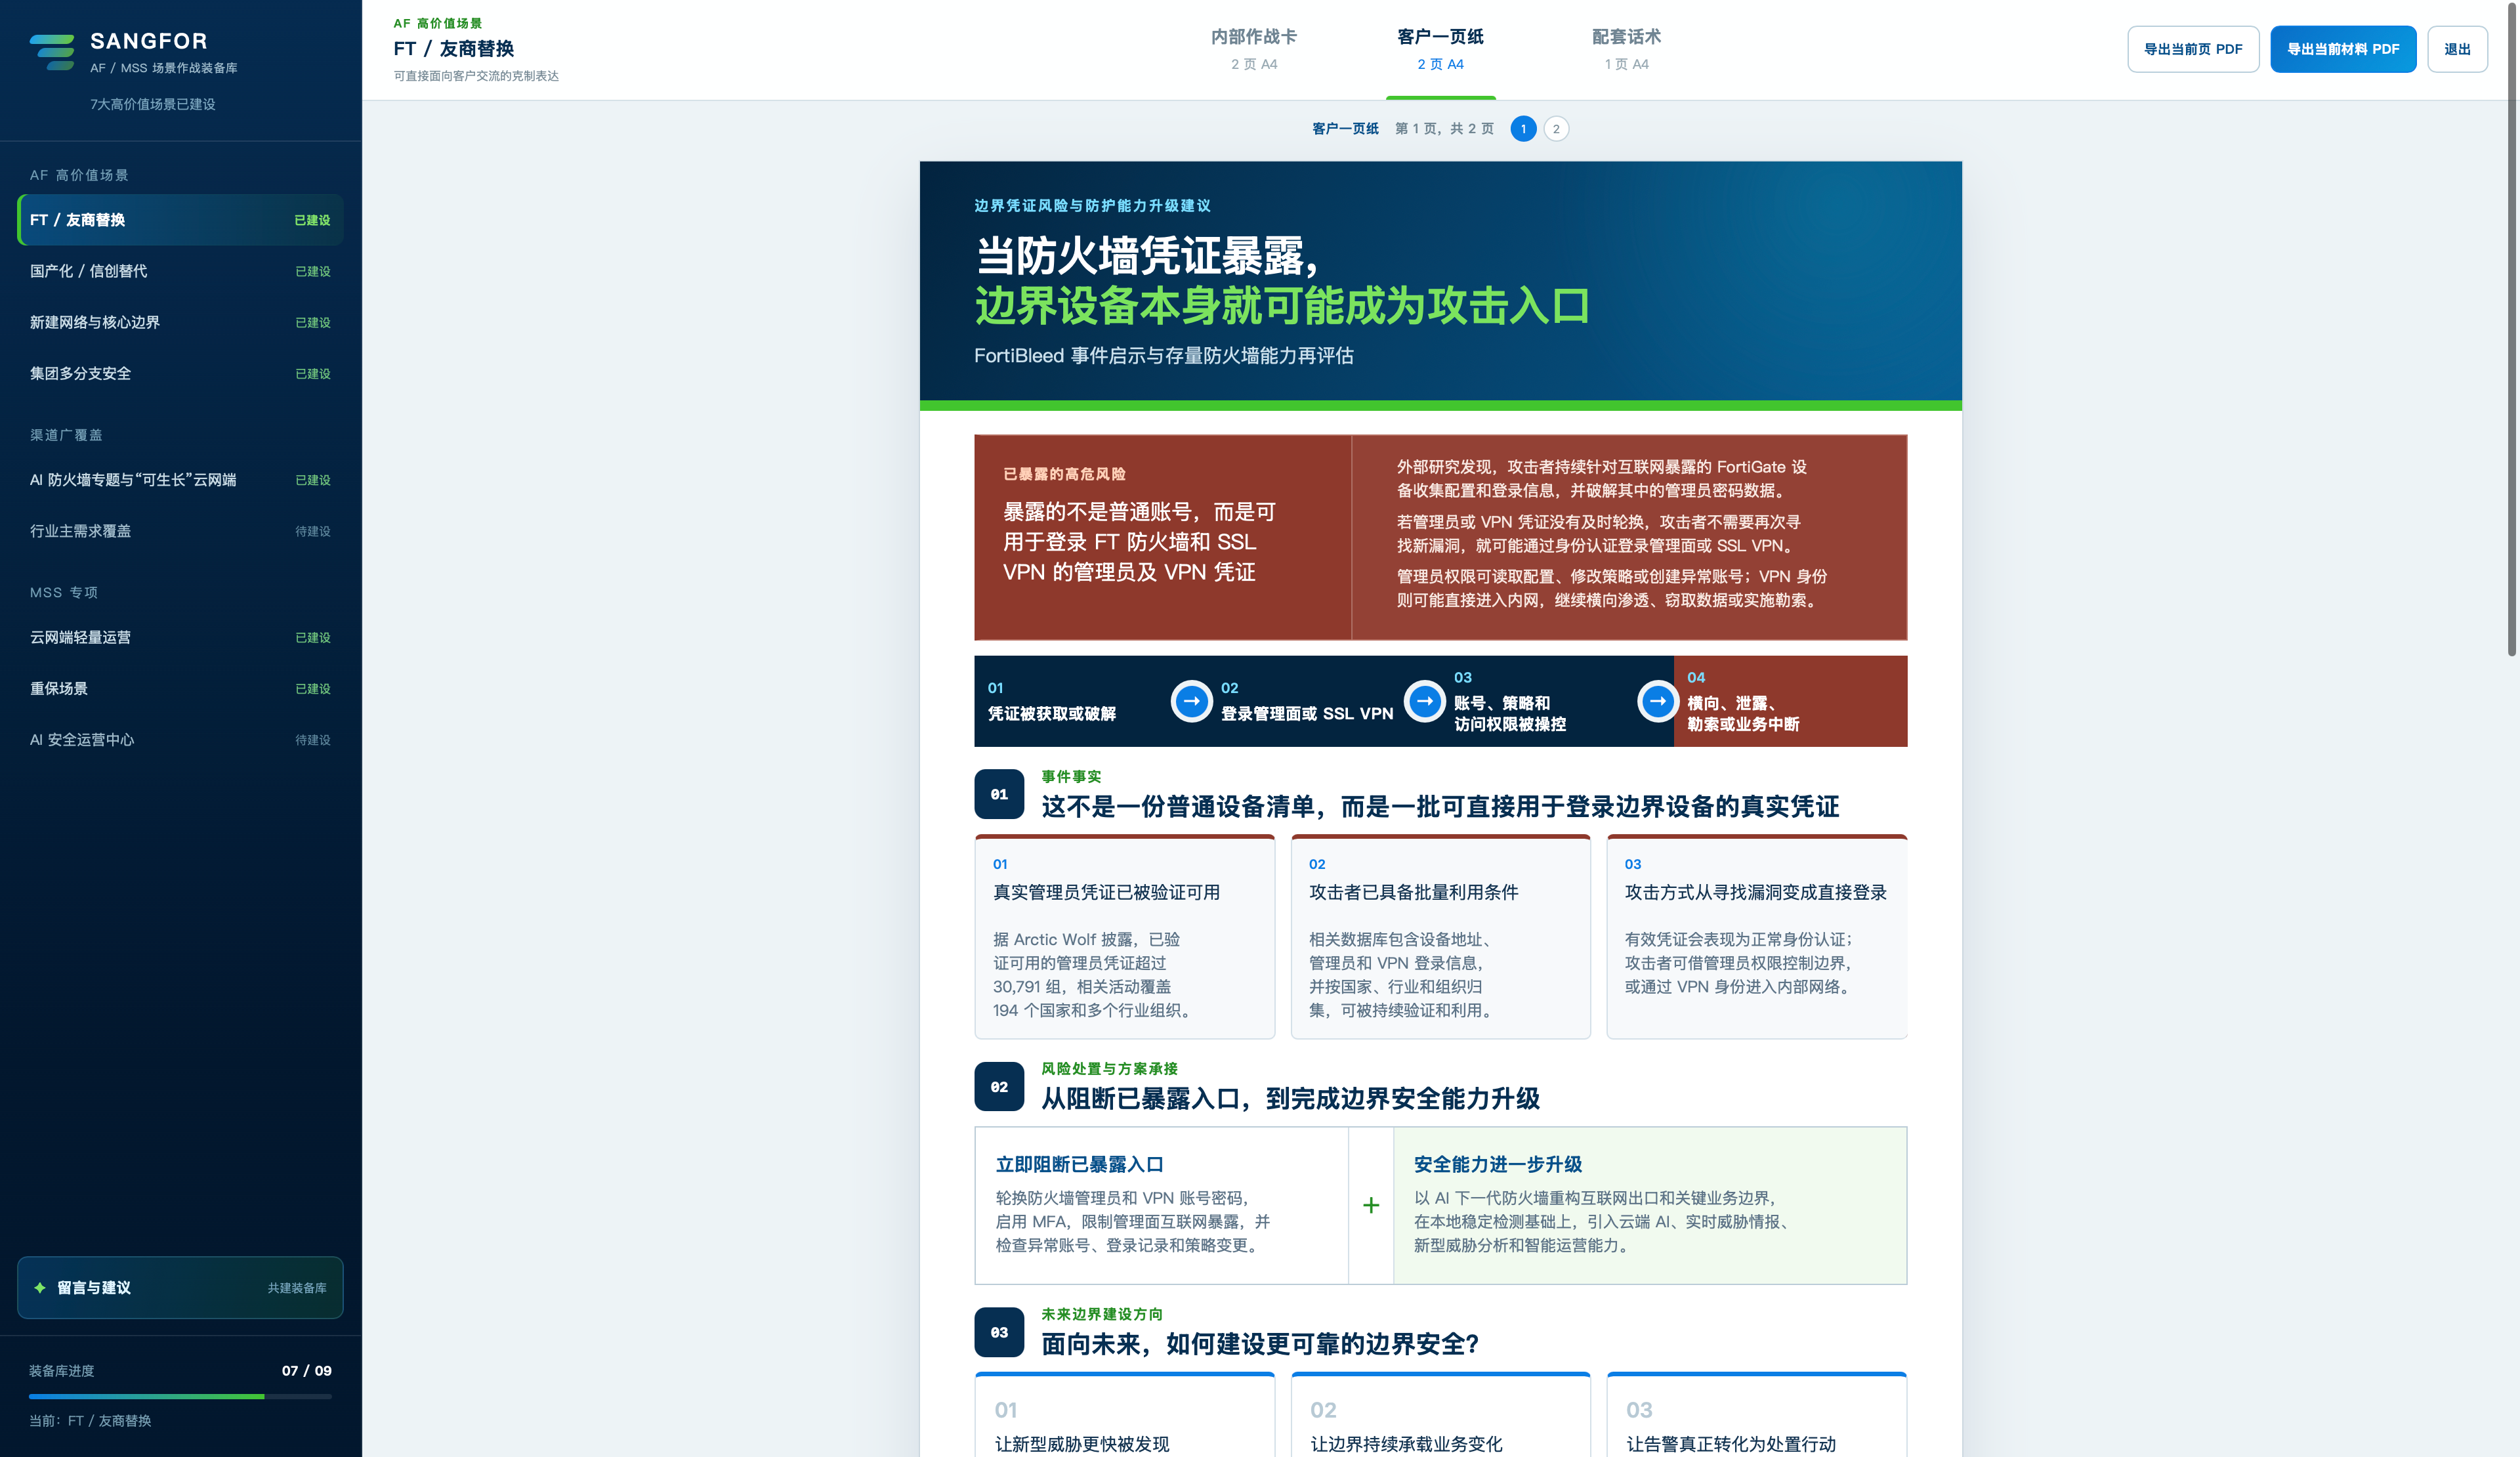Click 导出当前材料 PDF button

point(2343,49)
